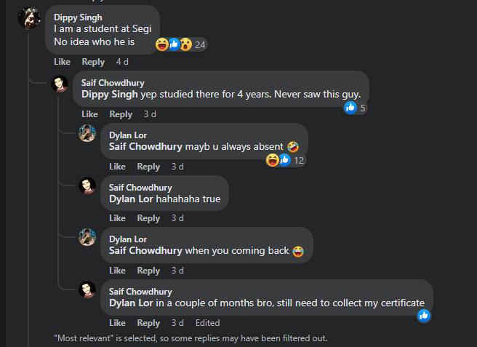Viewport: 477px width, 347px height.
Task: Click Dylan Lor's avatar on 'always absent' reply
Action: coord(87,133)
